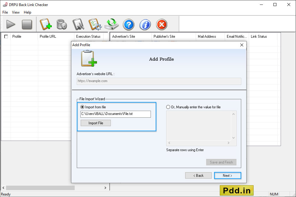Select Import from file radio button
The width and height of the screenshot is (296, 197).
coord(82,107)
